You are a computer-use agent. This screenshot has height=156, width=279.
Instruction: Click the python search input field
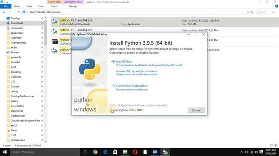[264, 12]
